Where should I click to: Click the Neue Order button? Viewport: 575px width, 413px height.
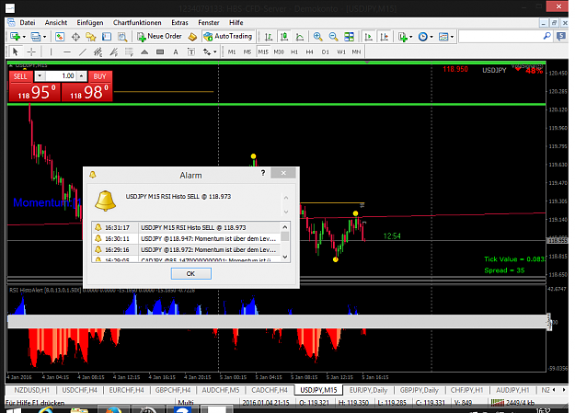click(159, 36)
